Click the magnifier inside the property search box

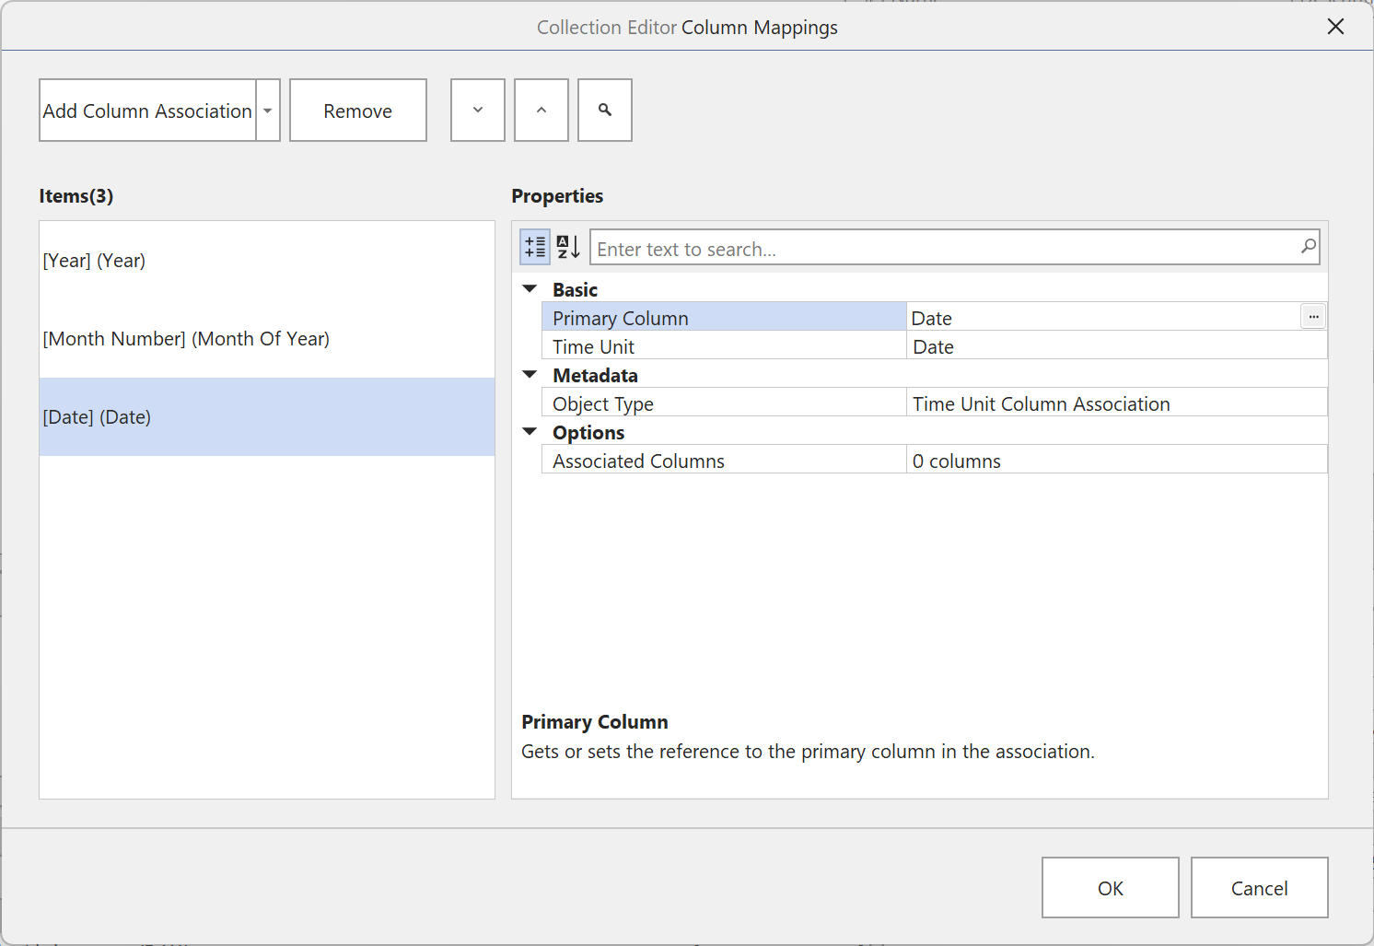point(1309,247)
